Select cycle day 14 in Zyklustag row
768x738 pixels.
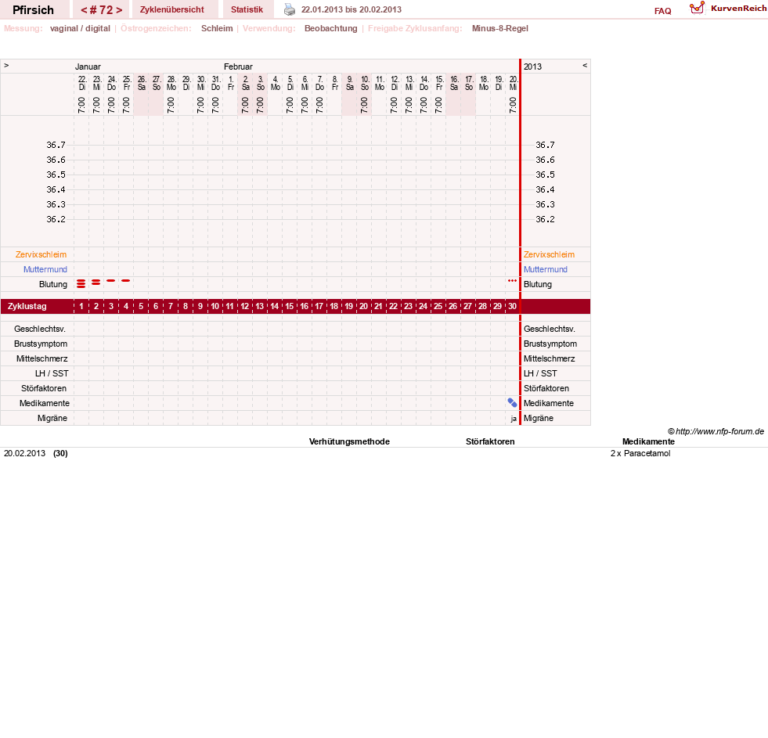coord(274,306)
